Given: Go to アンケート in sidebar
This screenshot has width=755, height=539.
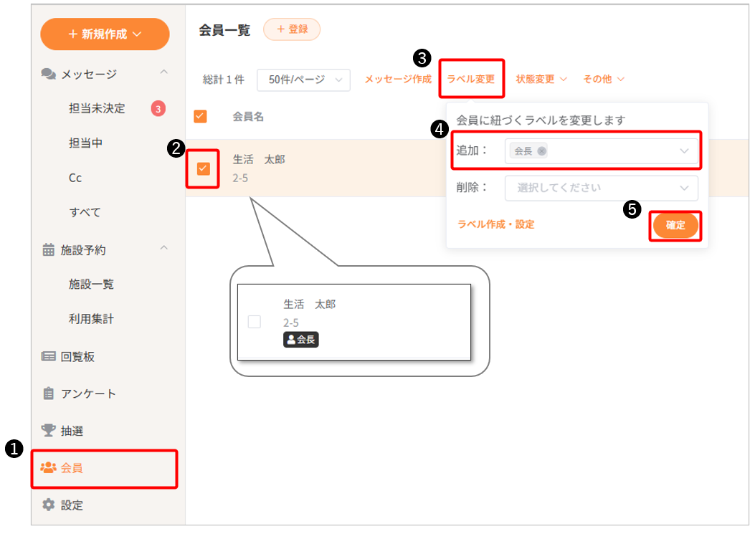Looking at the screenshot, I should pyautogui.click(x=88, y=393).
